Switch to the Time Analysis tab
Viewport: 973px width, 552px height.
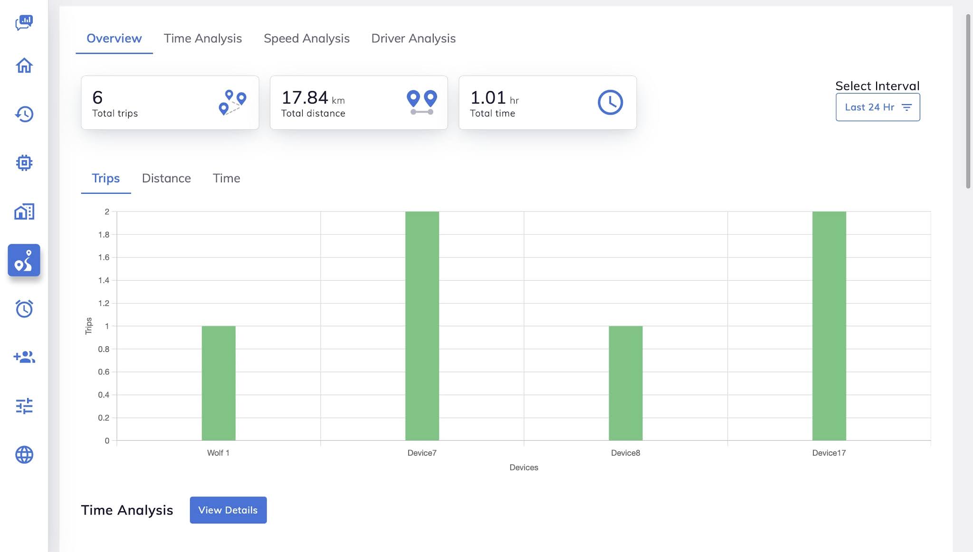tap(203, 38)
